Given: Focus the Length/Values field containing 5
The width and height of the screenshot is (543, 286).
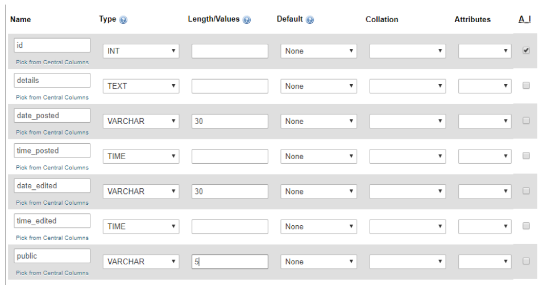Looking at the screenshot, I should 230,262.
